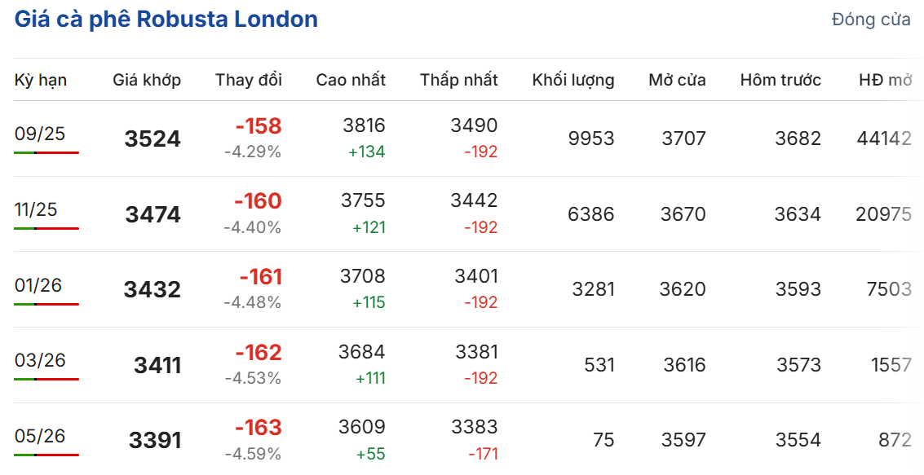Screen dimensions: 924x475
Task: Select the 11/25 contract term
Action: click(36, 209)
